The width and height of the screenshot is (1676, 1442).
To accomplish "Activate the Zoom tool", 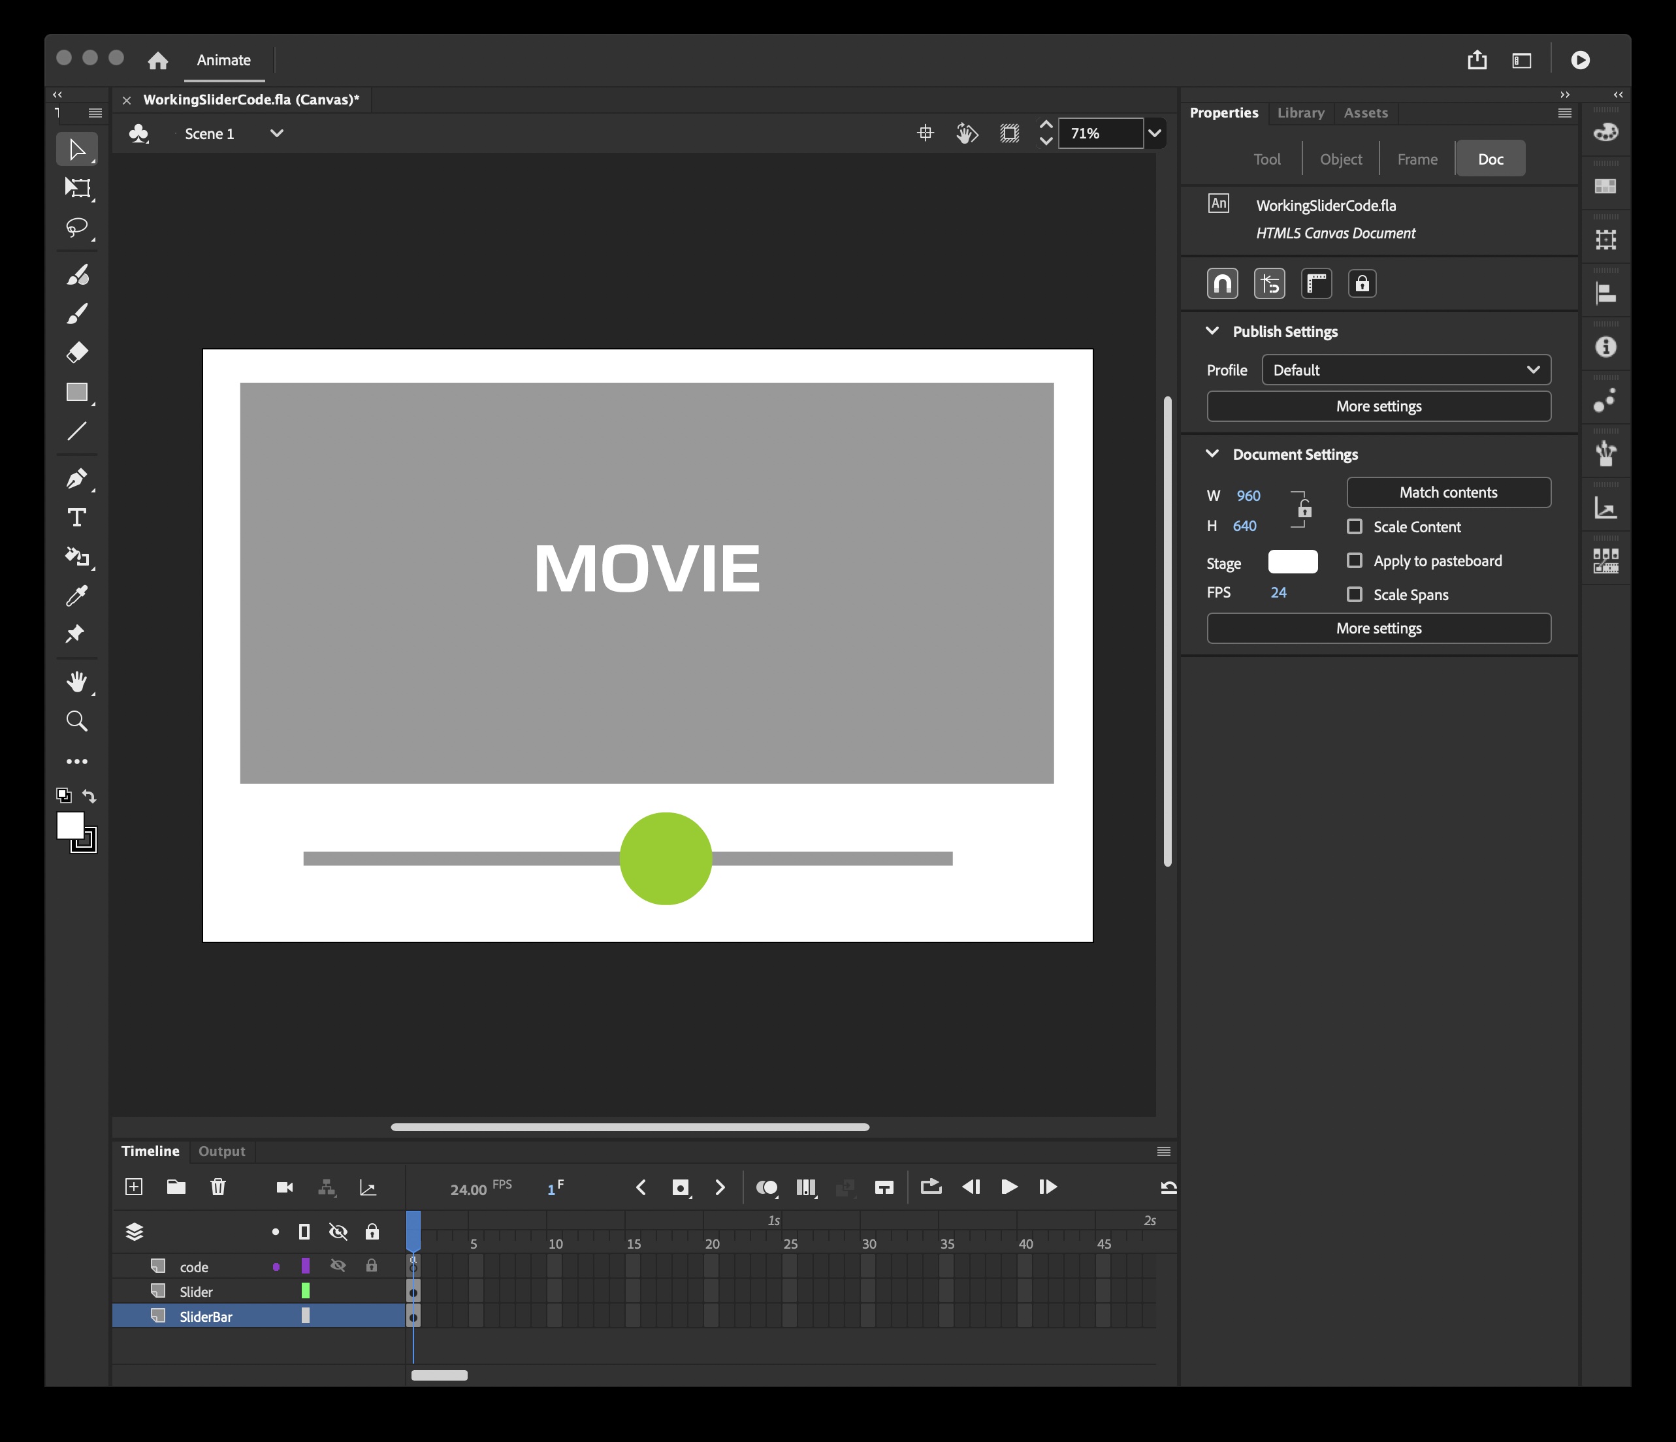I will click(77, 720).
